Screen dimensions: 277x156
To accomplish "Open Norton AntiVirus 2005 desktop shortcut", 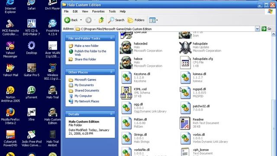I will click(10, 94).
